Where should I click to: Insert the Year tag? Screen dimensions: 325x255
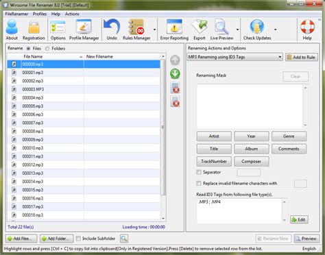252,136
